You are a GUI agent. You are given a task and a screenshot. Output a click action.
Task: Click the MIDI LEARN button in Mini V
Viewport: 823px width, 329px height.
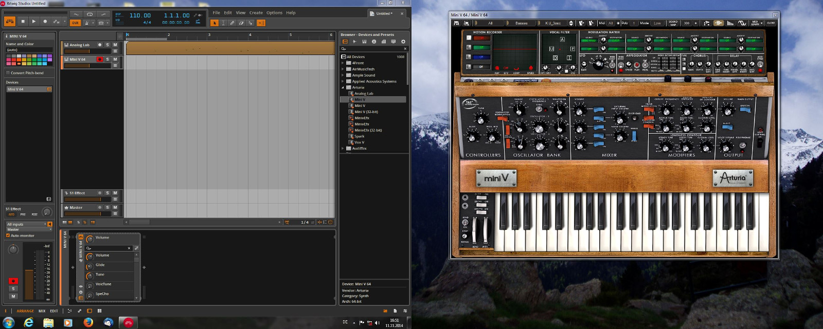coord(755,23)
